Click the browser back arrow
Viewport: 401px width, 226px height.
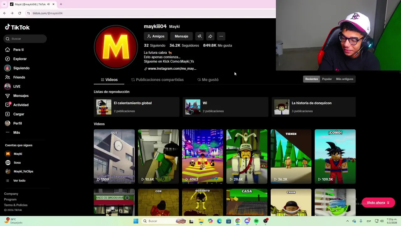click(x=4, y=13)
